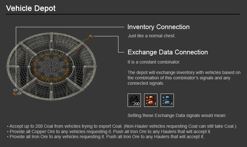This screenshot has height=147, width=247.
Task: Click the "Exchange Data Connection" heading
Action: 168,52
